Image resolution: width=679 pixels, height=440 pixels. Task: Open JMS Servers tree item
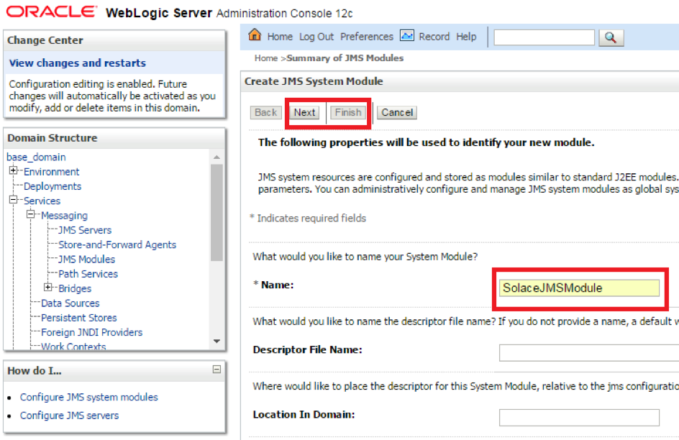(85, 230)
